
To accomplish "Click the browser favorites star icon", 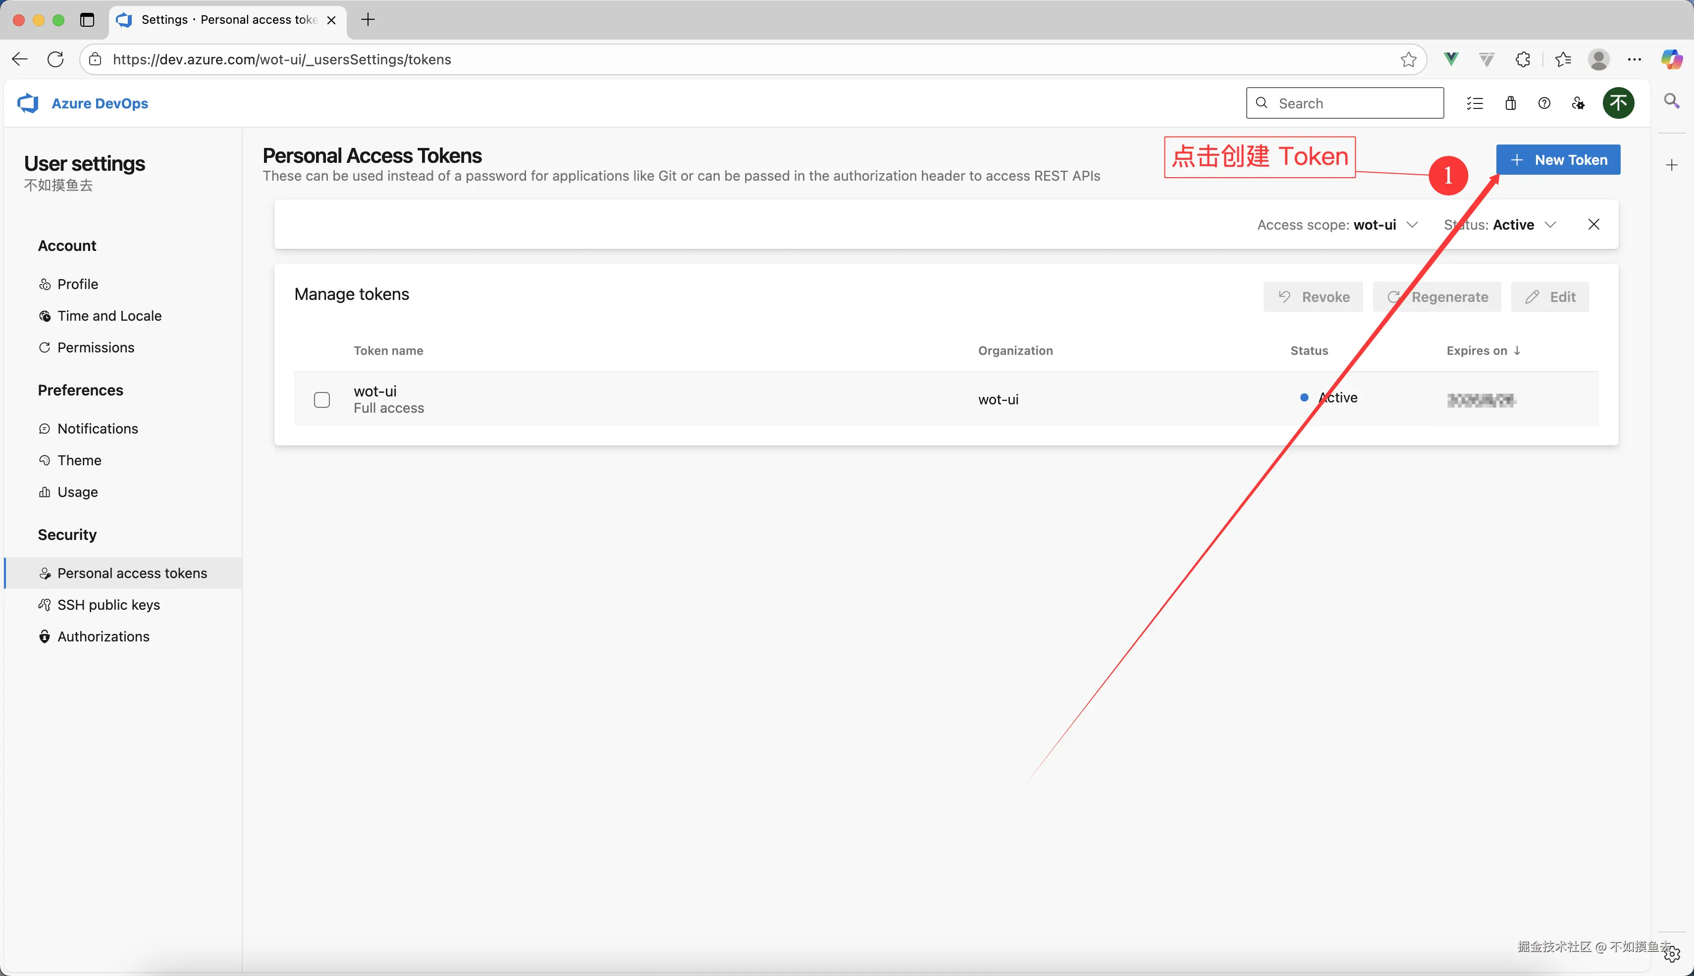I will (x=1408, y=60).
